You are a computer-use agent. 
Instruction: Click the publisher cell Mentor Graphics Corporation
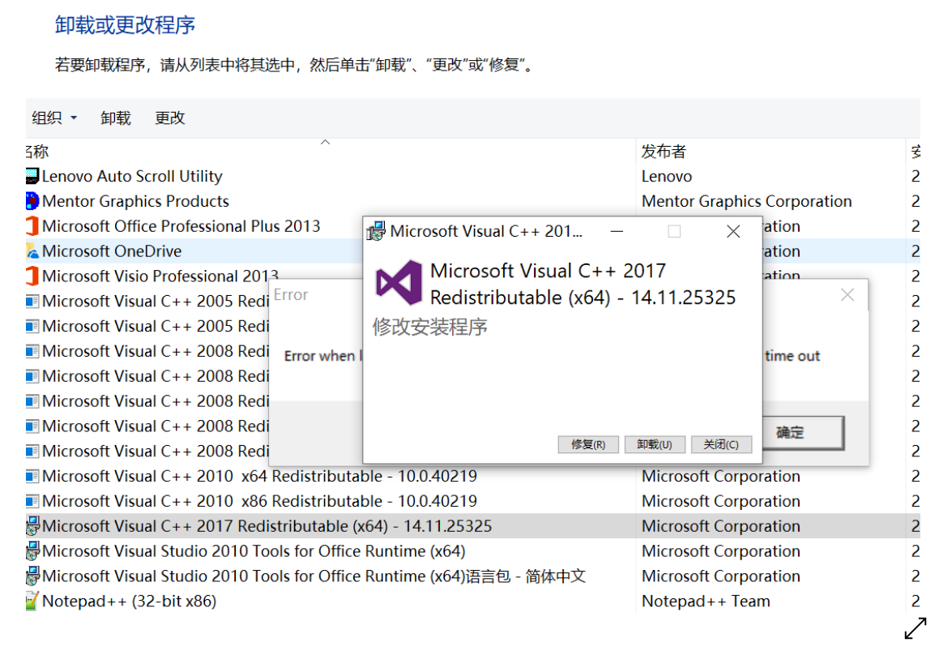click(x=746, y=201)
